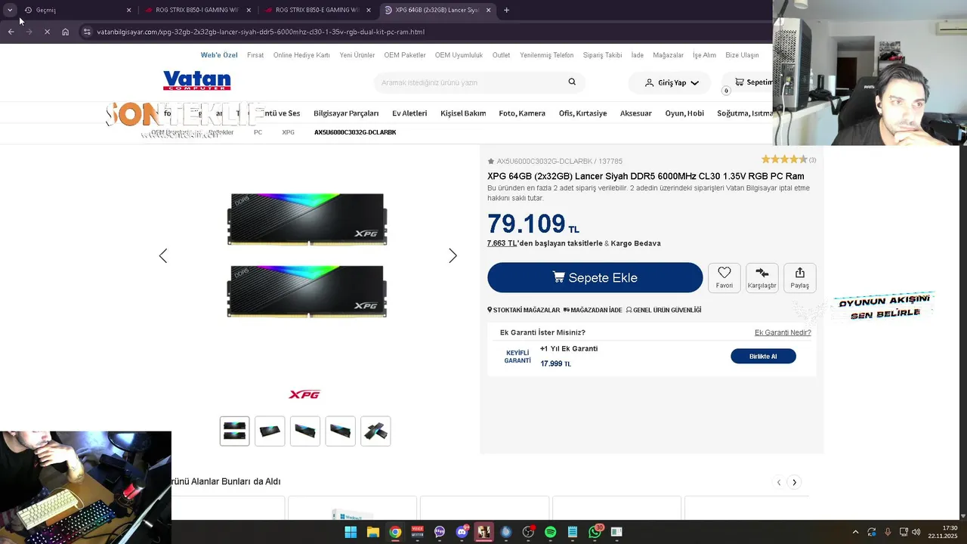Screen dimensions: 967x544
Task: Stop loading the page with X button
Action: 47,32
